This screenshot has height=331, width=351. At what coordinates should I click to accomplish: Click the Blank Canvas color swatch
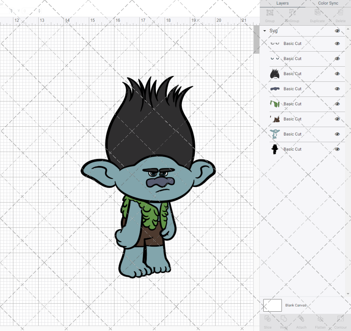pos(272,305)
